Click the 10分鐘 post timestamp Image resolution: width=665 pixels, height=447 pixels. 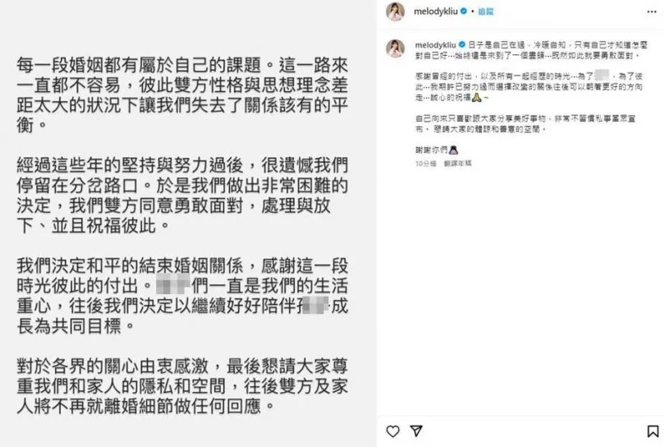(x=426, y=164)
